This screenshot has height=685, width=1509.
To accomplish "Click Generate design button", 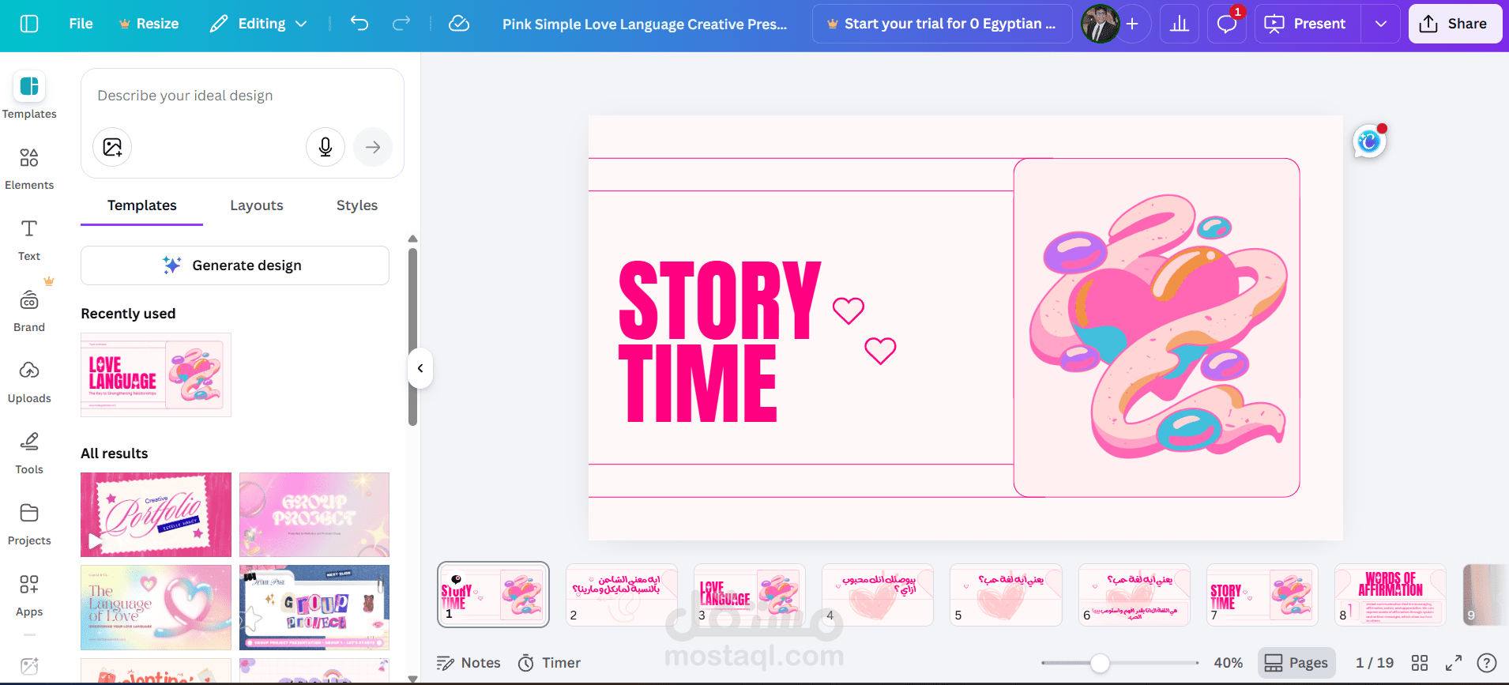I will coord(235,265).
